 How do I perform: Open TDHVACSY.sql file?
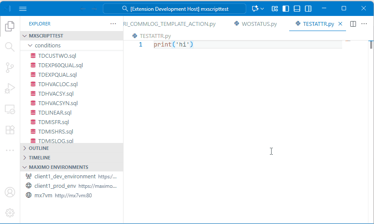pos(71,93)
